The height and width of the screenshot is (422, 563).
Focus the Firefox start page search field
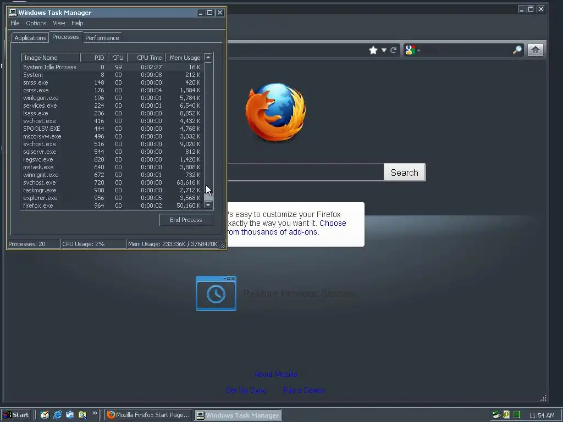pos(305,172)
